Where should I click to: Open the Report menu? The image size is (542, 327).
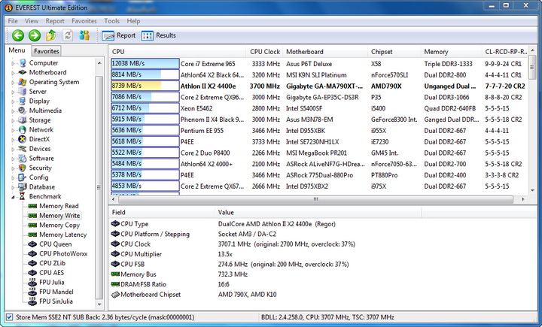click(x=55, y=21)
